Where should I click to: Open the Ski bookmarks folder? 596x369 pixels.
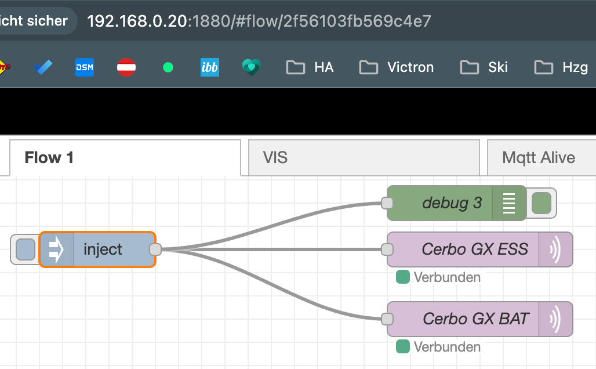484,67
